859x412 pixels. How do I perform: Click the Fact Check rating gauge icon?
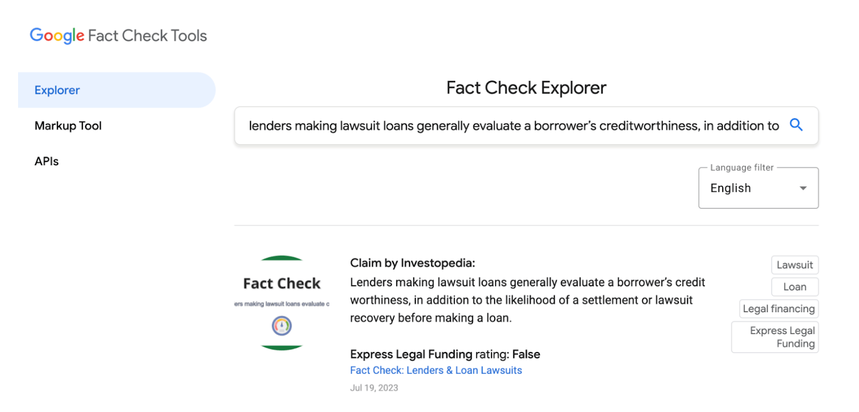pos(281,325)
